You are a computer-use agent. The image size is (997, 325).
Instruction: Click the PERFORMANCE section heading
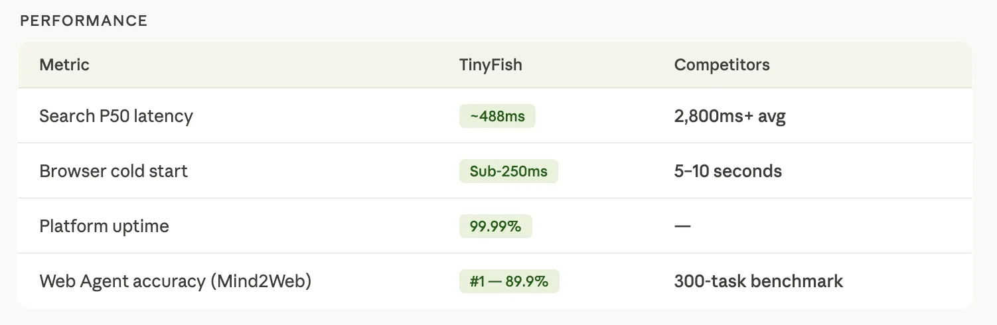coord(84,21)
